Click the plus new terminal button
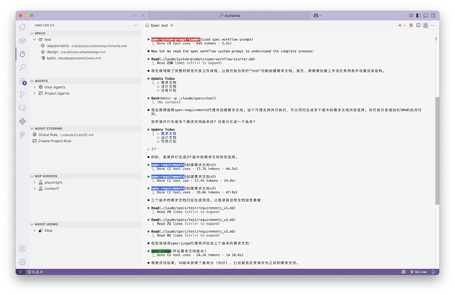Viewport: 455px width, 295px height. tap(400, 26)
